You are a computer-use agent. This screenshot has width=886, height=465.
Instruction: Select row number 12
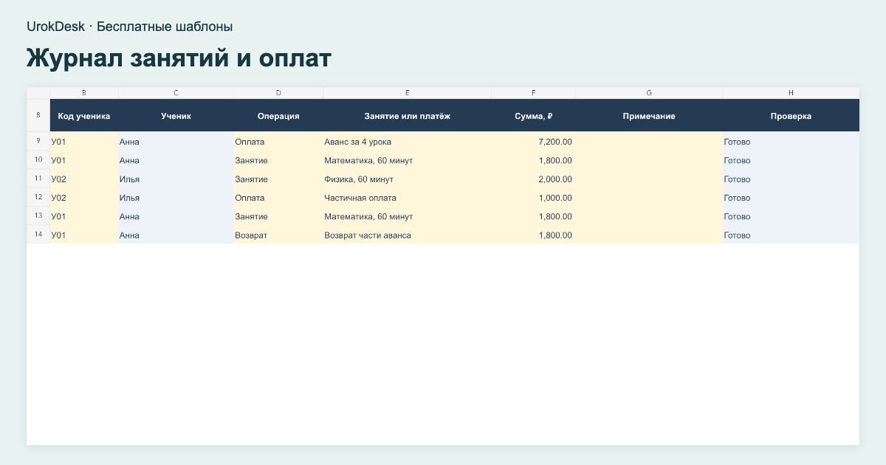[38, 197]
